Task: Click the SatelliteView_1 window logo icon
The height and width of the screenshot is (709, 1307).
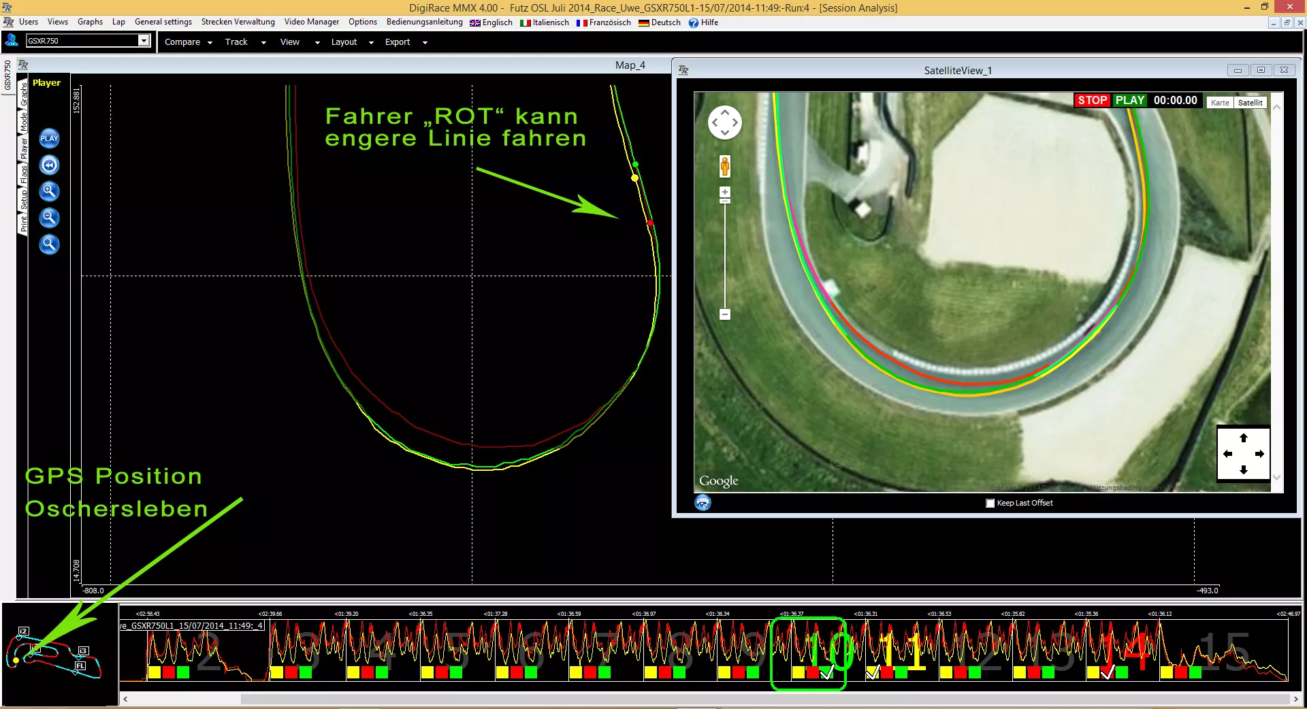Action: click(x=683, y=70)
